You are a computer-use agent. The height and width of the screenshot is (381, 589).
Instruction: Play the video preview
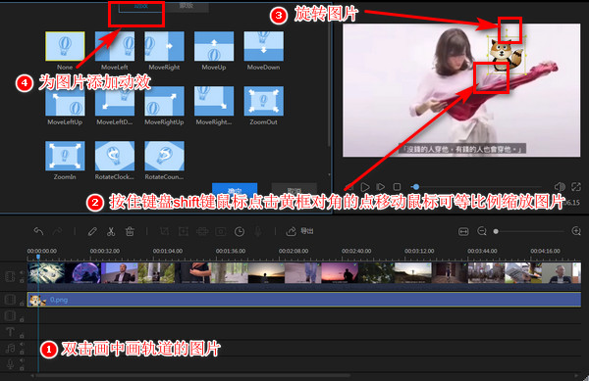pyautogui.click(x=365, y=186)
